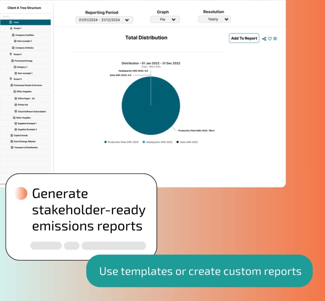Open the hamburger chart menu icon
The height and width of the screenshot is (301, 325).
[275, 39]
